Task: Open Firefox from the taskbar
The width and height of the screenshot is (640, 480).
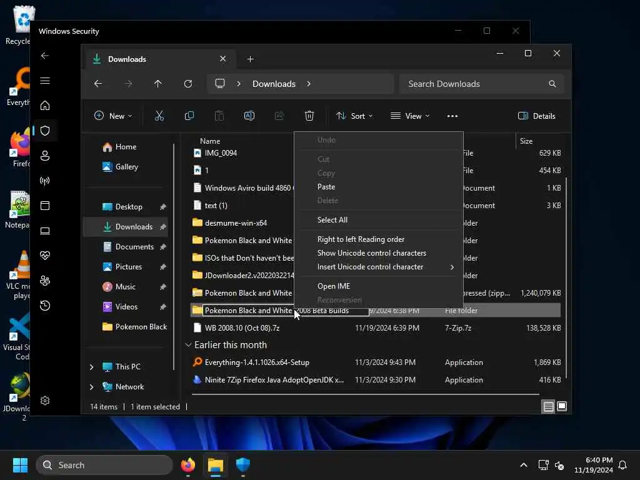Action: coord(187,465)
